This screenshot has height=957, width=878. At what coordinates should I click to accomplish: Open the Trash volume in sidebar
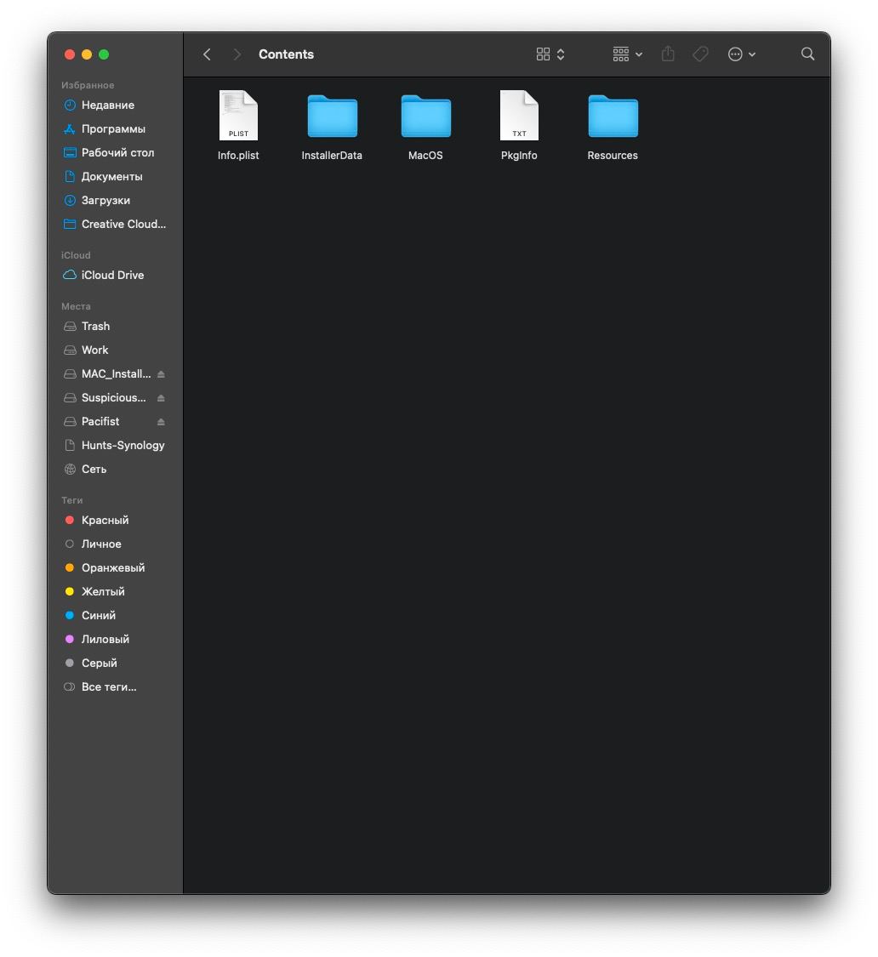point(115,326)
